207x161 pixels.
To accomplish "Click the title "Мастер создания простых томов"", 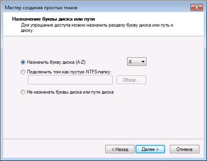I will 41,7.
